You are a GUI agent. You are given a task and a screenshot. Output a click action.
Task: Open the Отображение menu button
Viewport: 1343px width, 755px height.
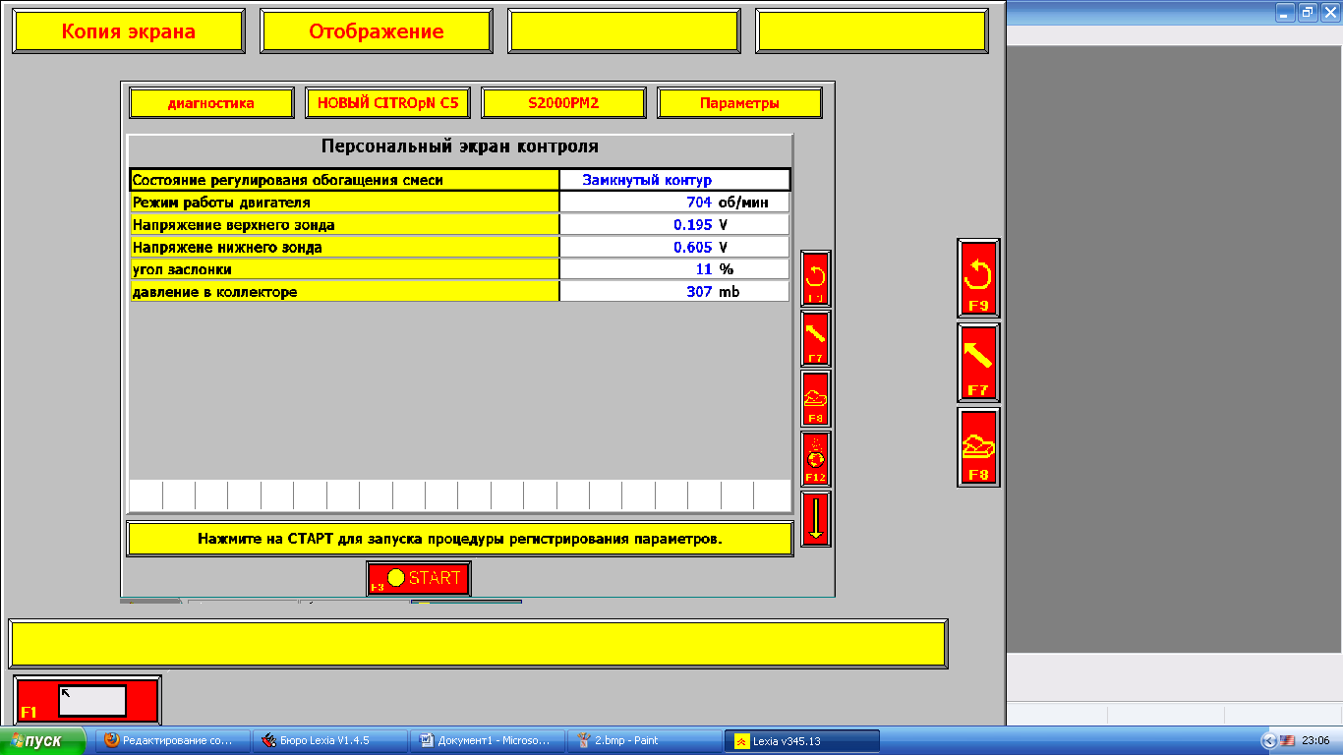(377, 31)
